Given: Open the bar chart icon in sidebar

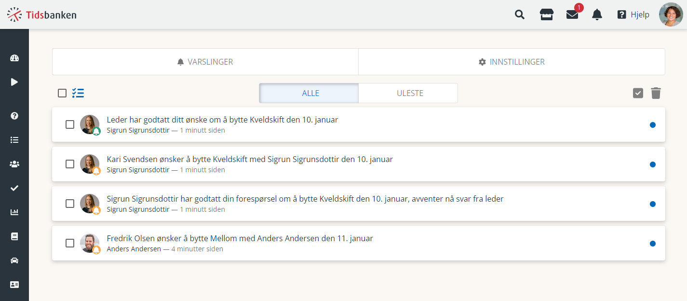Looking at the screenshot, I should pos(14,212).
